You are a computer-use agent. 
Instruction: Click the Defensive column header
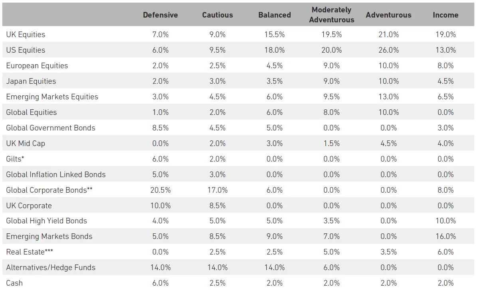pyautogui.click(x=160, y=15)
